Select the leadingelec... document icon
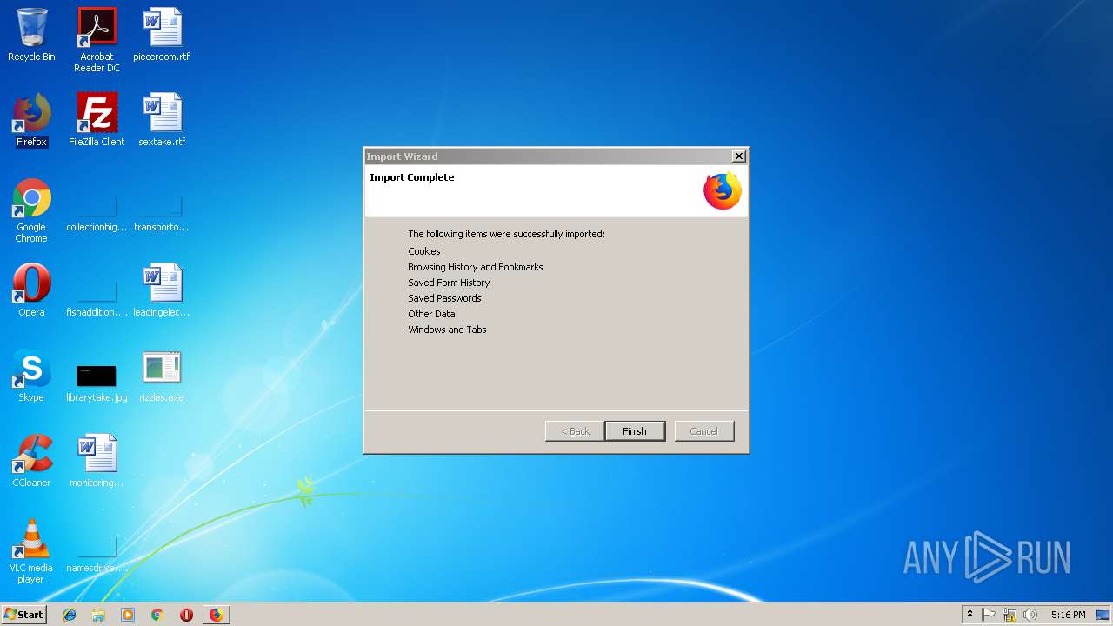The image size is (1113, 626). click(162, 291)
